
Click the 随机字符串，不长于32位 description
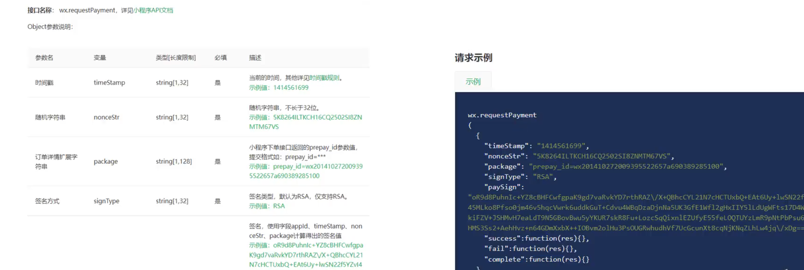(284, 108)
